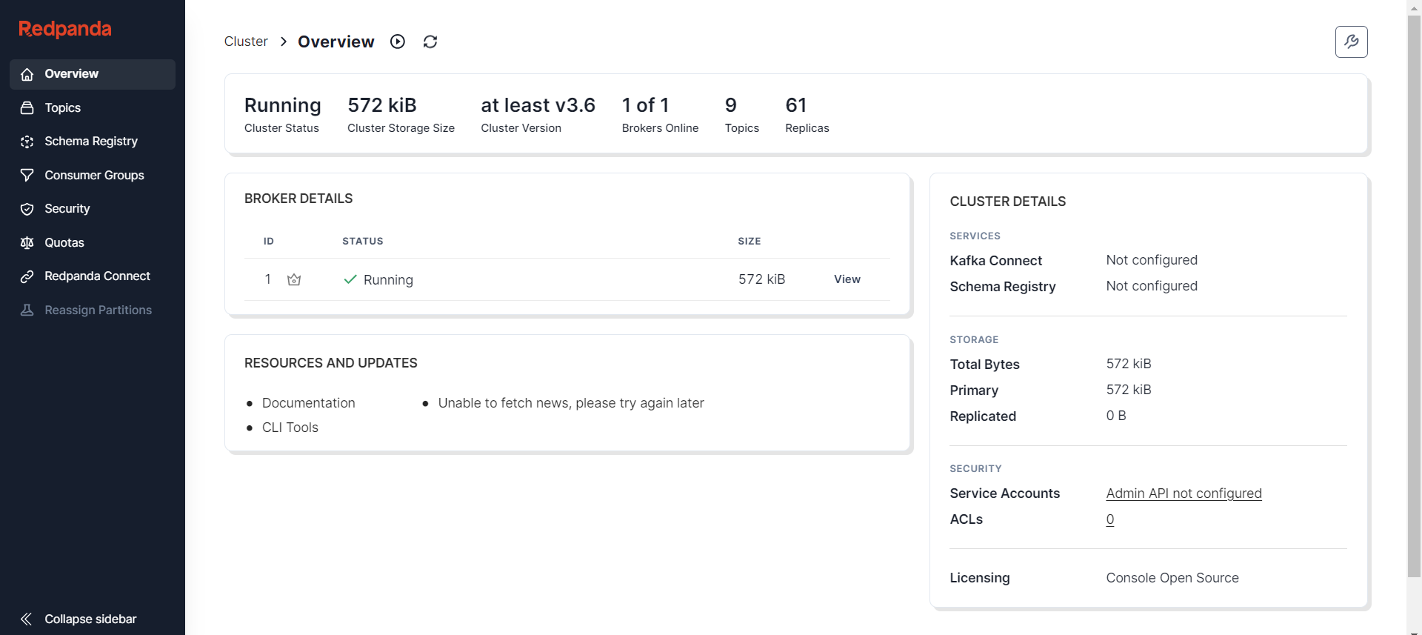Click Admin API not configured link
Viewport: 1422px width, 635px height.
point(1184,493)
